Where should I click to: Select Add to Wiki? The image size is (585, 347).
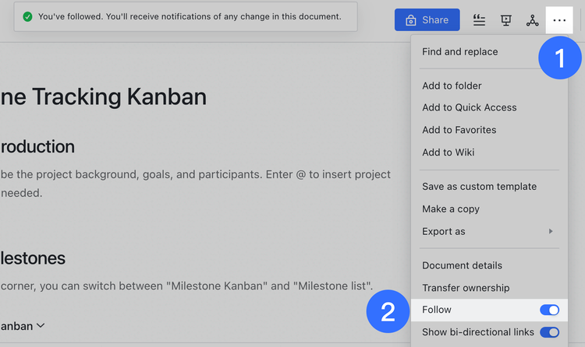448,152
